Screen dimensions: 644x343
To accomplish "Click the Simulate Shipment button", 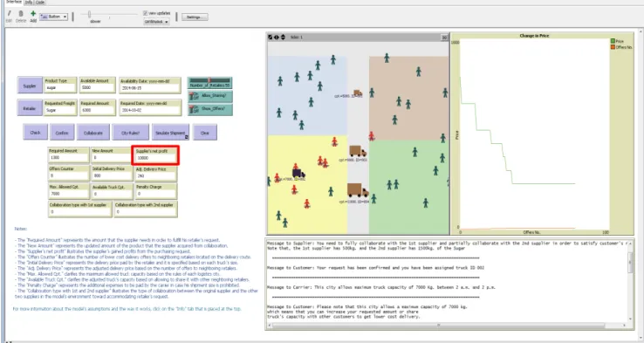I will point(170,133).
